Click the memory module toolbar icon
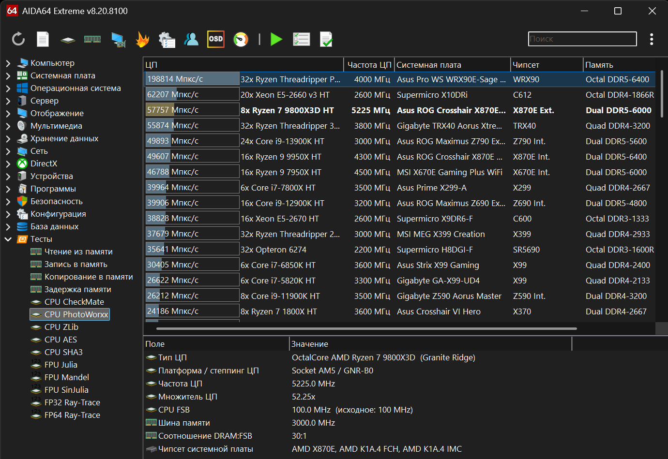The image size is (668, 459). pyautogui.click(x=92, y=39)
